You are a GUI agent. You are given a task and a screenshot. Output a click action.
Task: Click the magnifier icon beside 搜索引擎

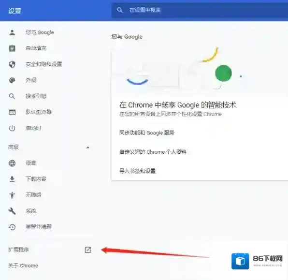(x=12, y=96)
